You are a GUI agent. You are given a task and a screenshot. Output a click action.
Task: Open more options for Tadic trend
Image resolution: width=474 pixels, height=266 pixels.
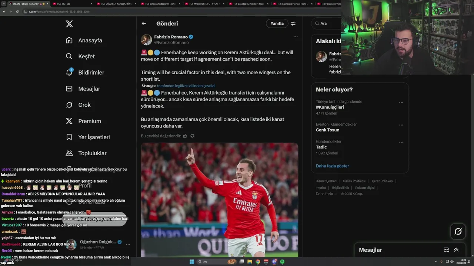pos(401,142)
